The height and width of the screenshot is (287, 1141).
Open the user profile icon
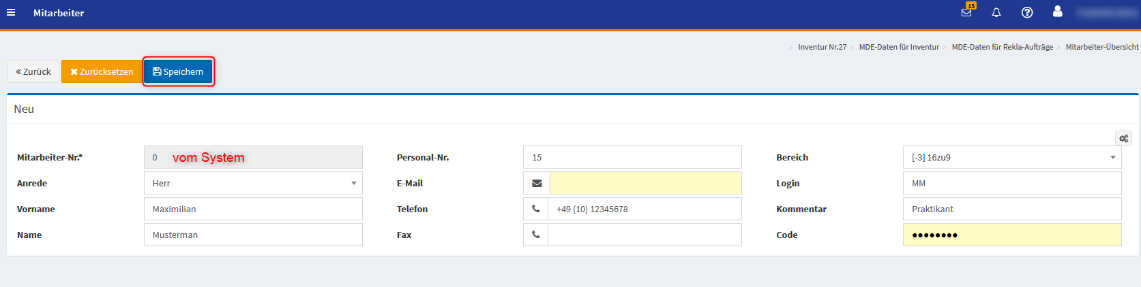(x=1057, y=12)
